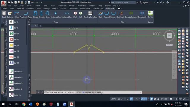Click Sign In button
Screen dimensions: 190x107
144,2
